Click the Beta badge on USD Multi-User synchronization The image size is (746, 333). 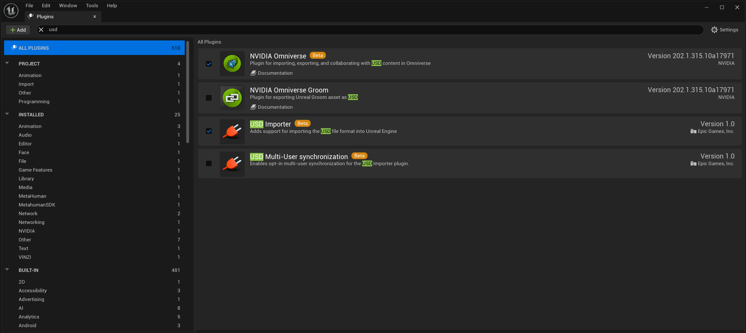point(359,156)
